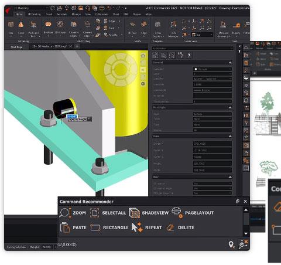Image resolution: width=281 pixels, height=265 pixels.
Task: Select the 3D Face mesh tool
Action: pos(132,28)
